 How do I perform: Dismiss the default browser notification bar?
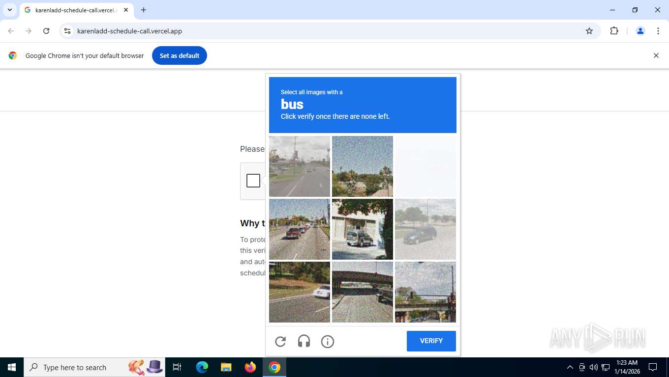656,55
